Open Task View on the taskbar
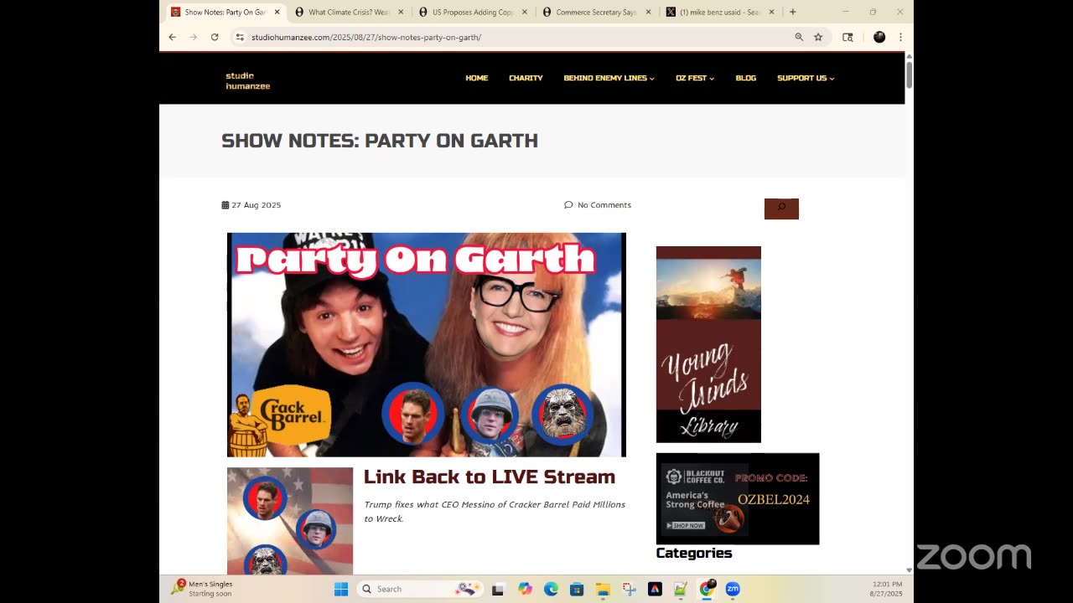The image size is (1073, 603). pyautogui.click(x=498, y=589)
